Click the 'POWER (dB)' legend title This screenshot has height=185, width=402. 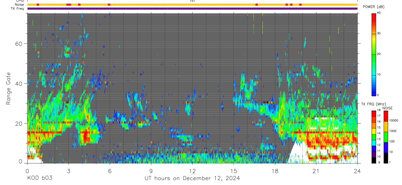pos(374,7)
